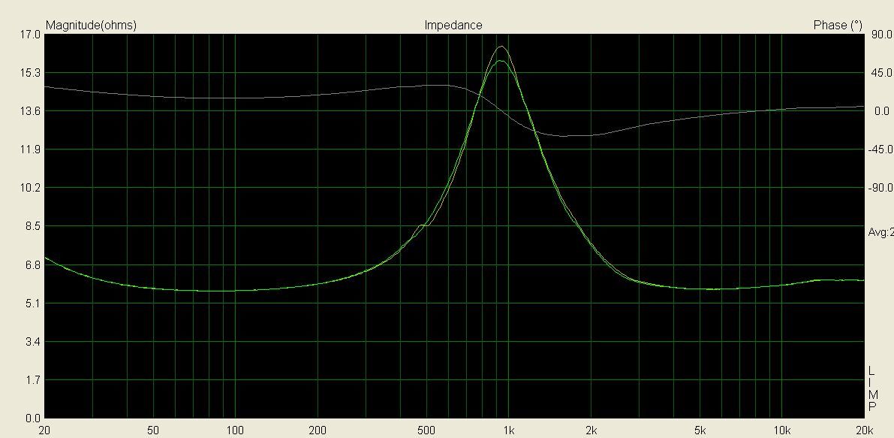
Task: Pick the 20k frequency axis label
Action: [865, 430]
